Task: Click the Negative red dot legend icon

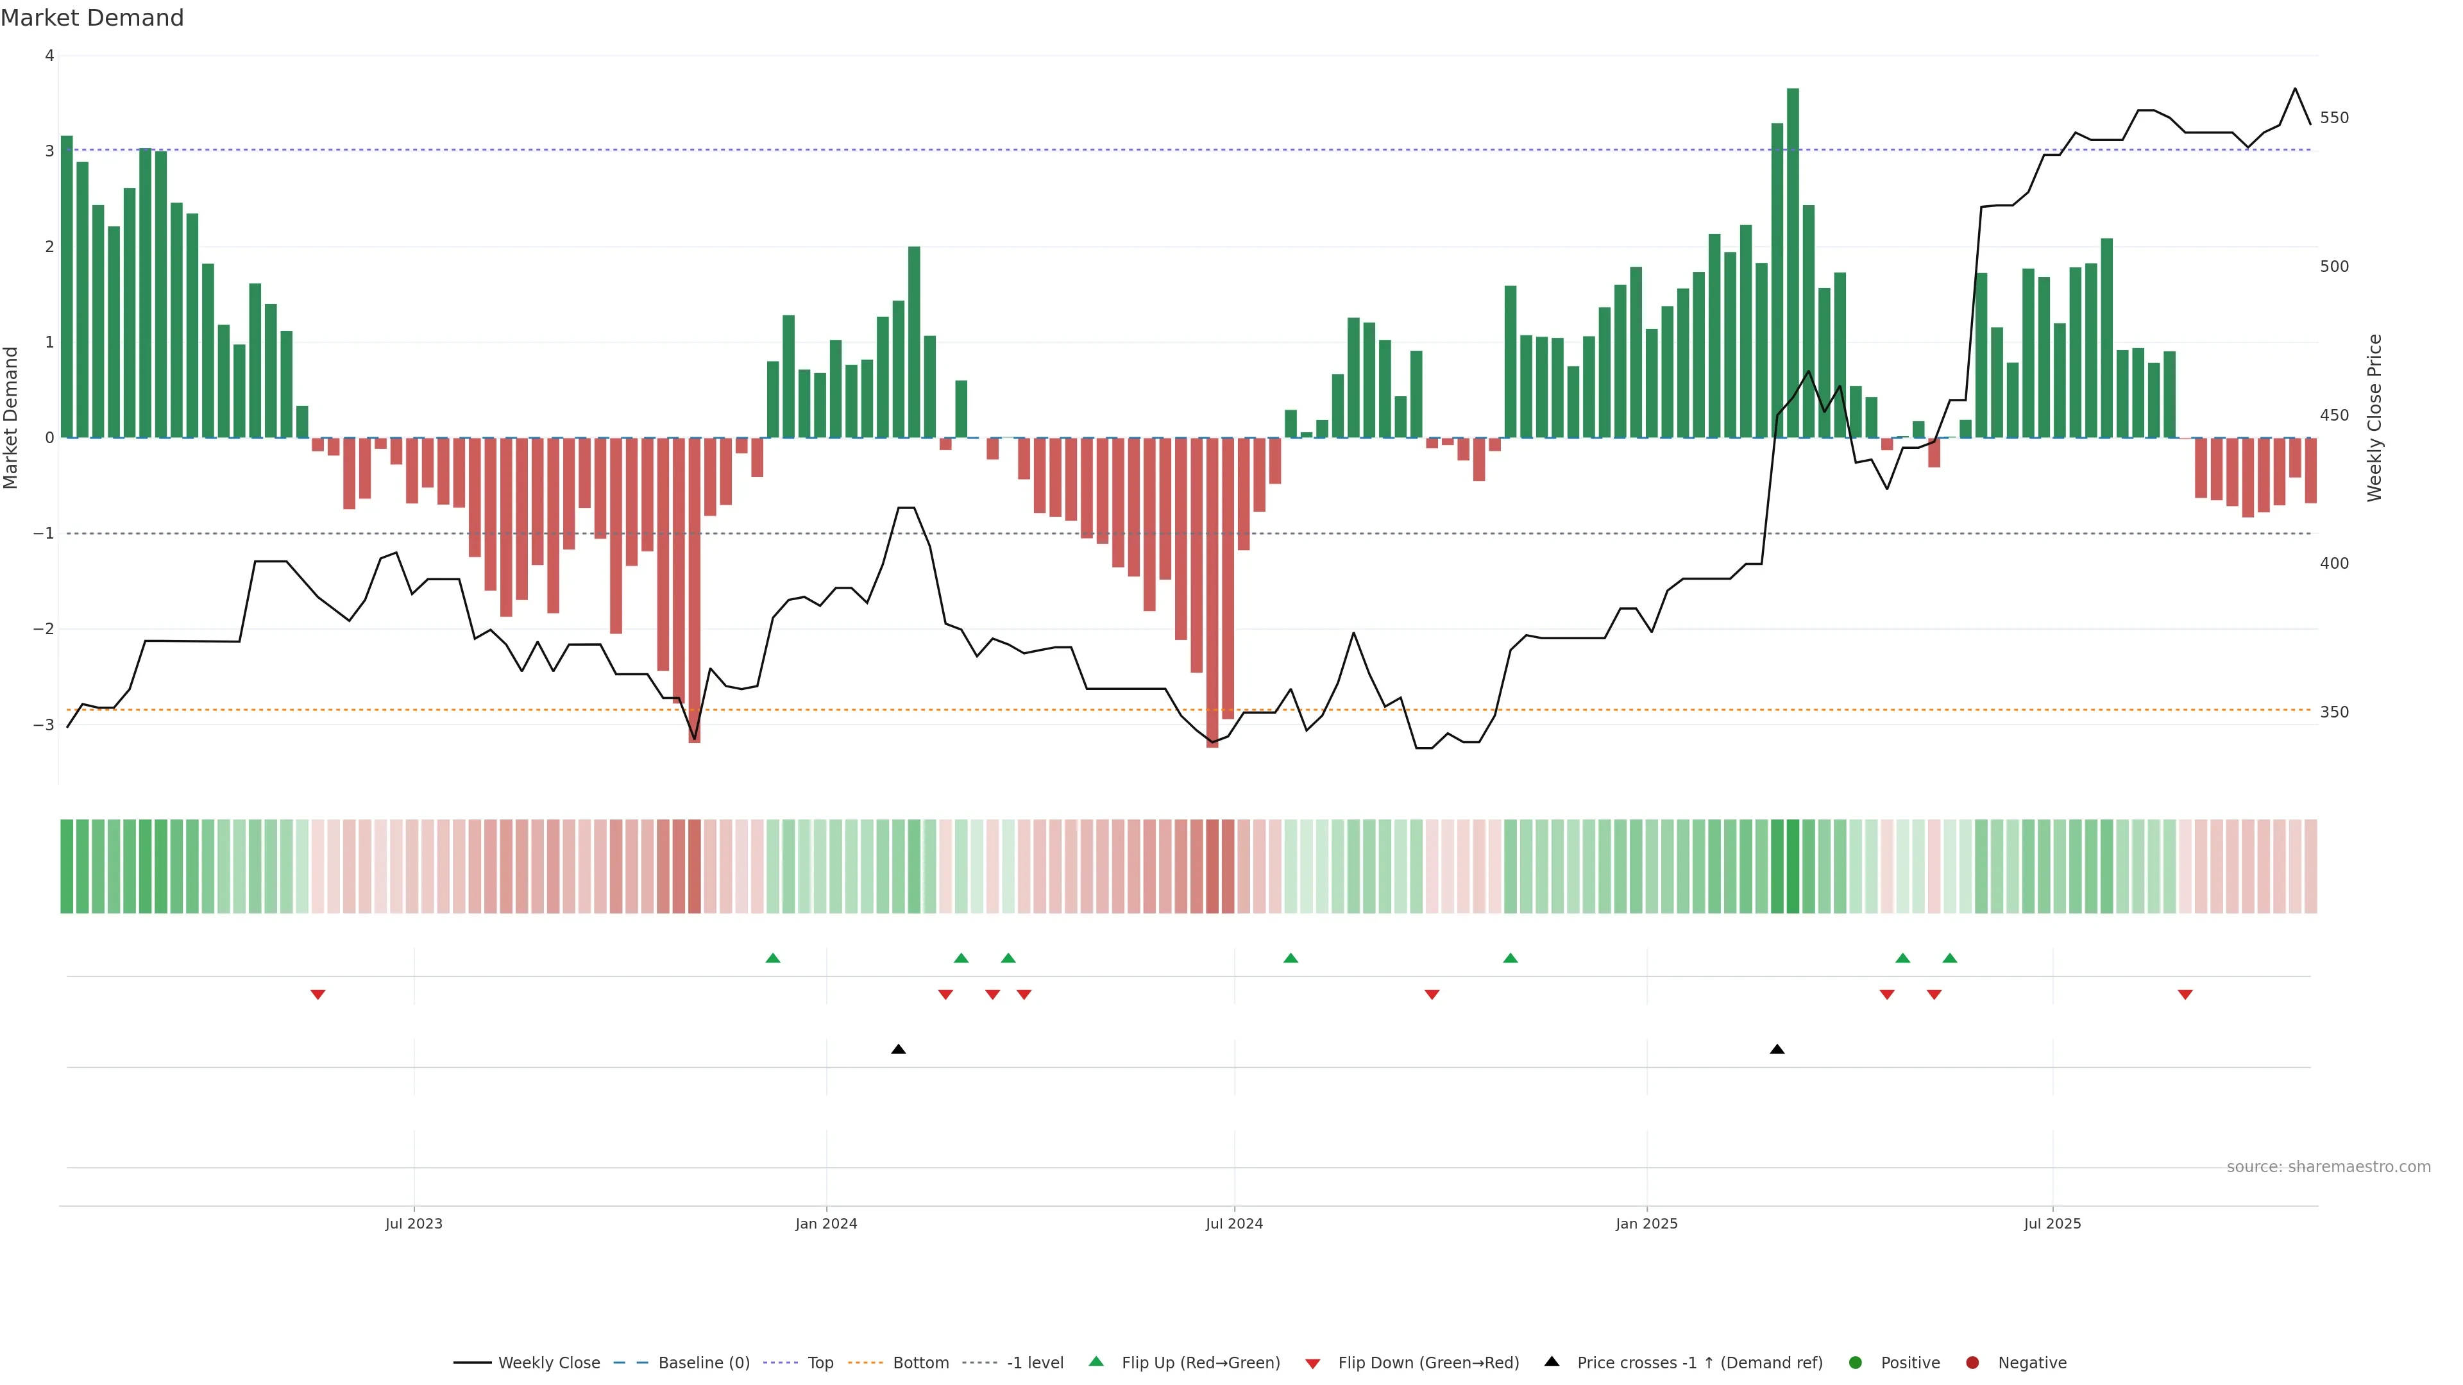Action: pyautogui.click(x=1972, y=1363)
